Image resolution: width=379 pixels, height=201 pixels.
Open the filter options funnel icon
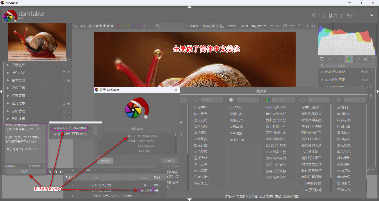(x=75, y=26)
